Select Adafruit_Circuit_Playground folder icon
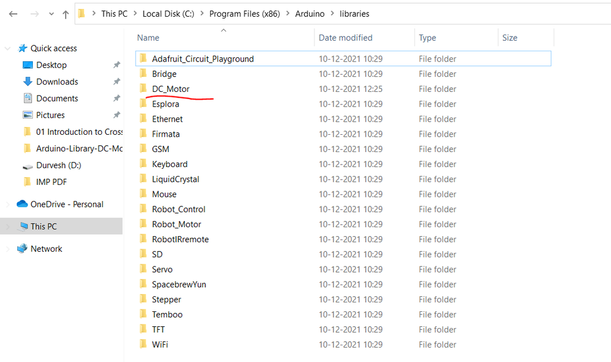The height and width of the screenshot is (362, 611). pyautogui.click(x=143, y=58)
